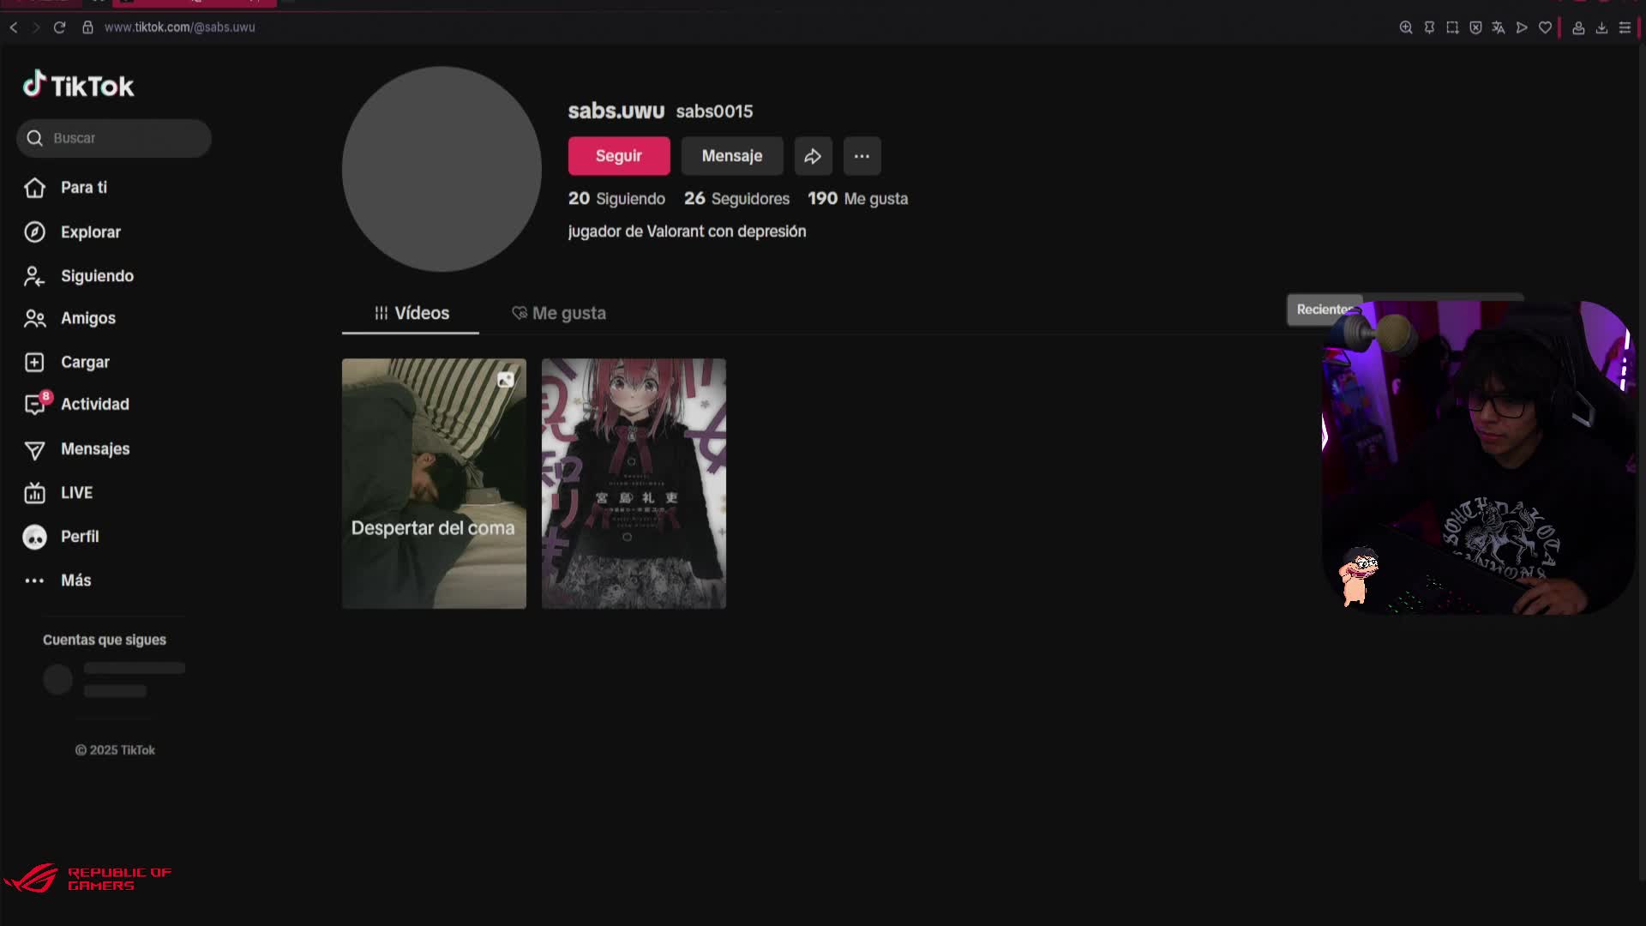Click the heart bookmark icon in toolbar

1545,27
